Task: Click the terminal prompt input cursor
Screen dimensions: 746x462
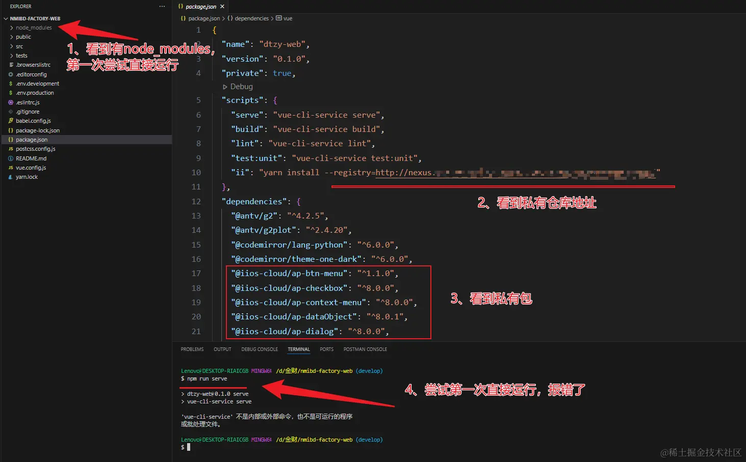Action: click(189, 447)
